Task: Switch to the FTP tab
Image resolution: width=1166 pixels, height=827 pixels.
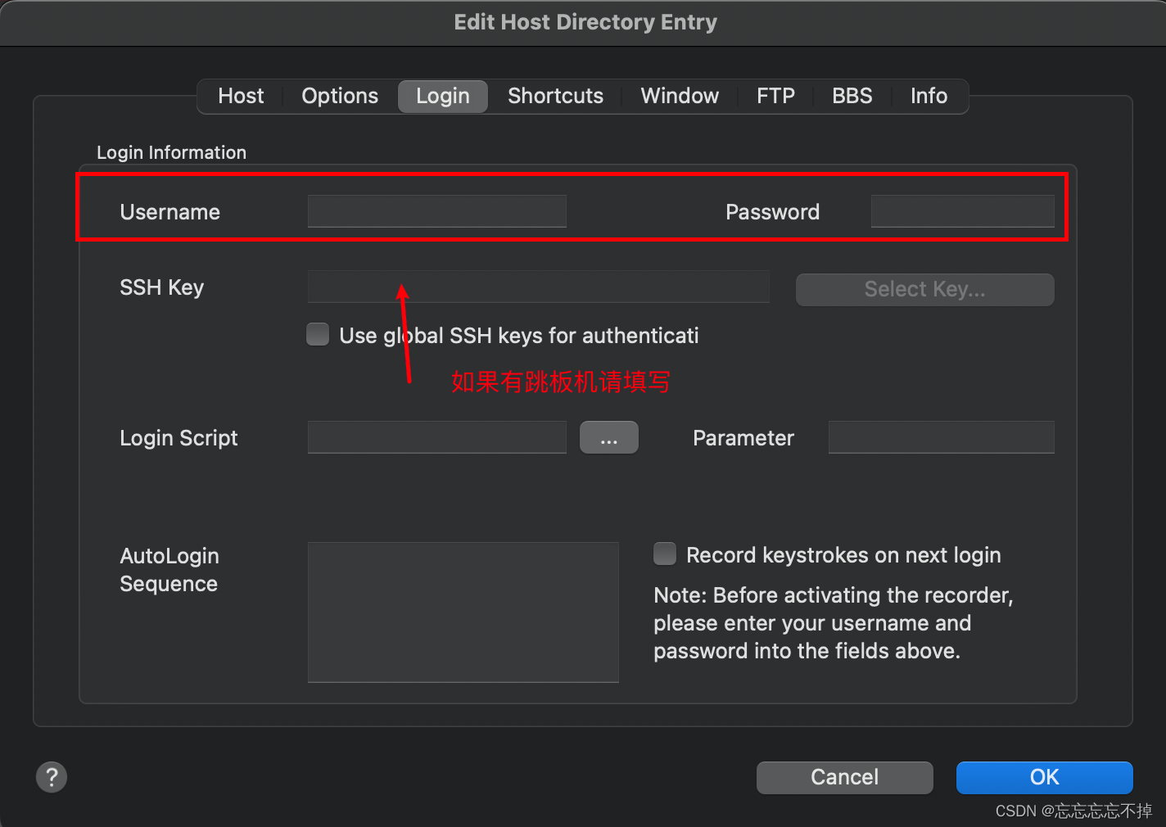Action: point(775,96)
